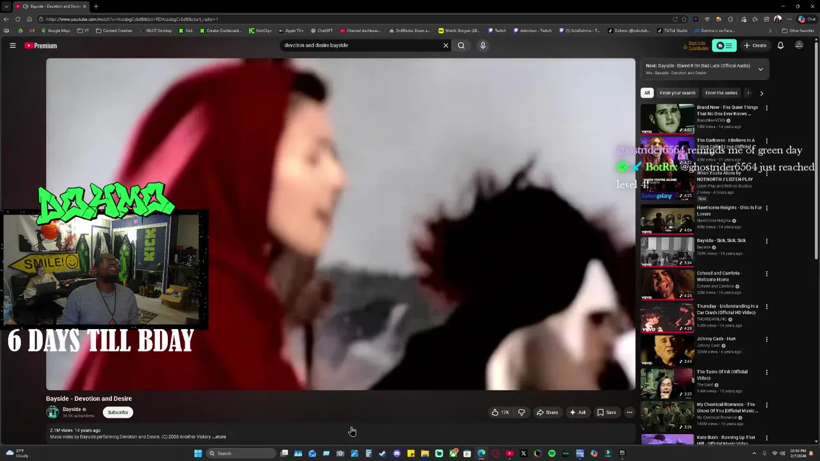Go back with the browser back arrow
This screenshot has height=461, width=820.
6,19
